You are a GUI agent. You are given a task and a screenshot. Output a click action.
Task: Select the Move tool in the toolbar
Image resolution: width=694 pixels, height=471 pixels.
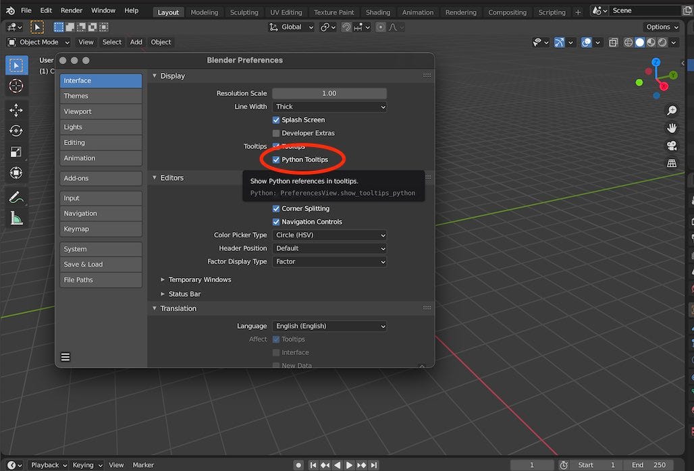16,109
